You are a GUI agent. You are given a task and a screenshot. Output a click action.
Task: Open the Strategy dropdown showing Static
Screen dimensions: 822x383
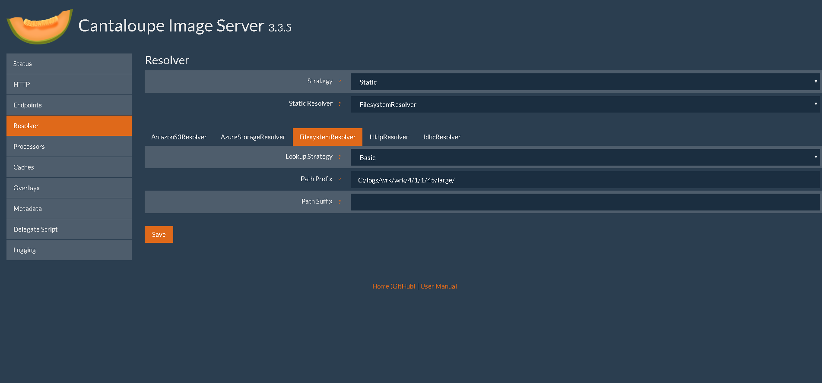pyautogui.click(x=585, y=82)
